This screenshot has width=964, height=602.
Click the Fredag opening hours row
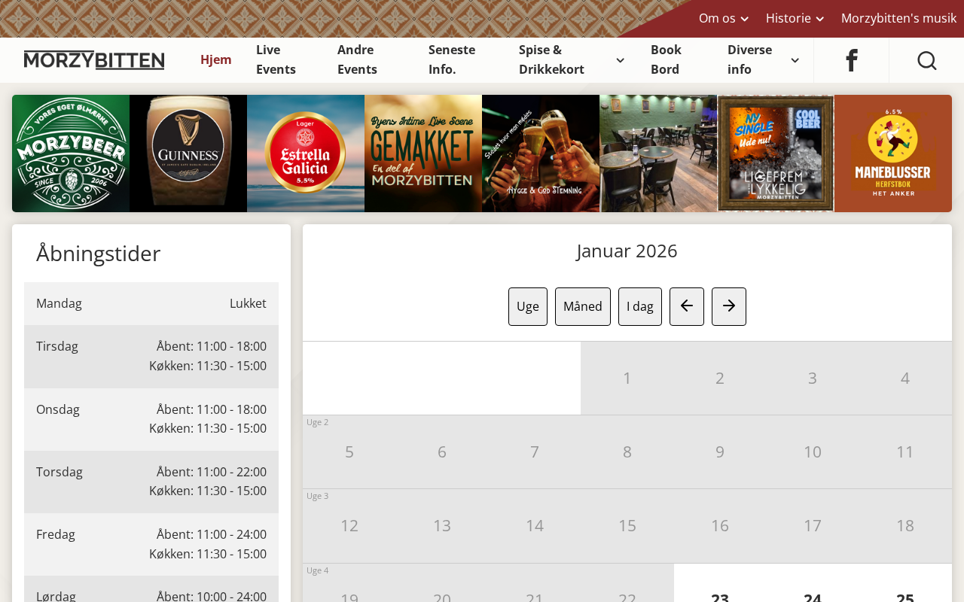151,544
